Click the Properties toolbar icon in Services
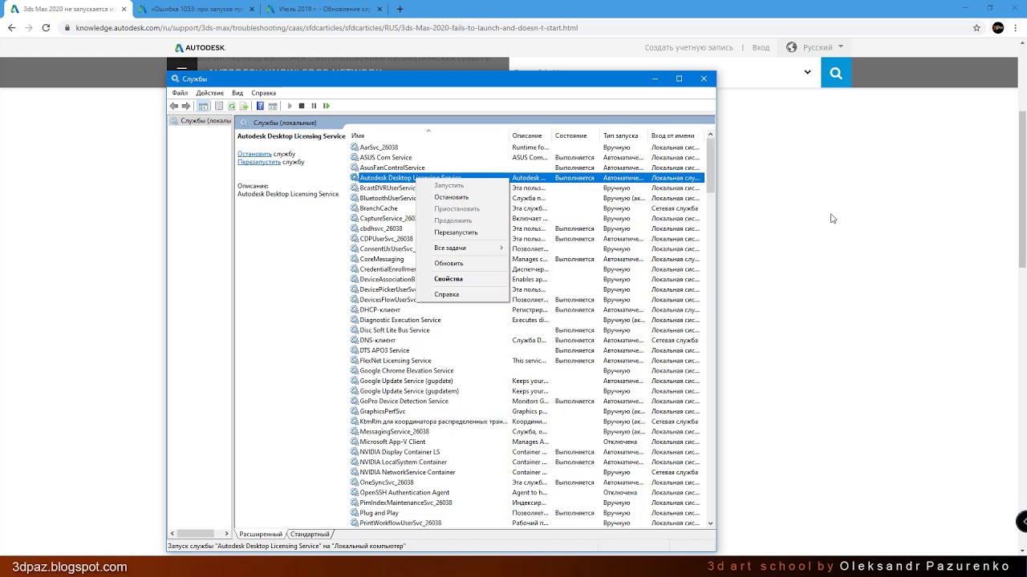The height and width of the screenshot is (577, 1027). tap(219, 106)
